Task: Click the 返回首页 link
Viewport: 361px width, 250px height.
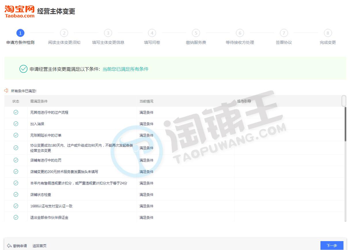Action: pos(39,246)
